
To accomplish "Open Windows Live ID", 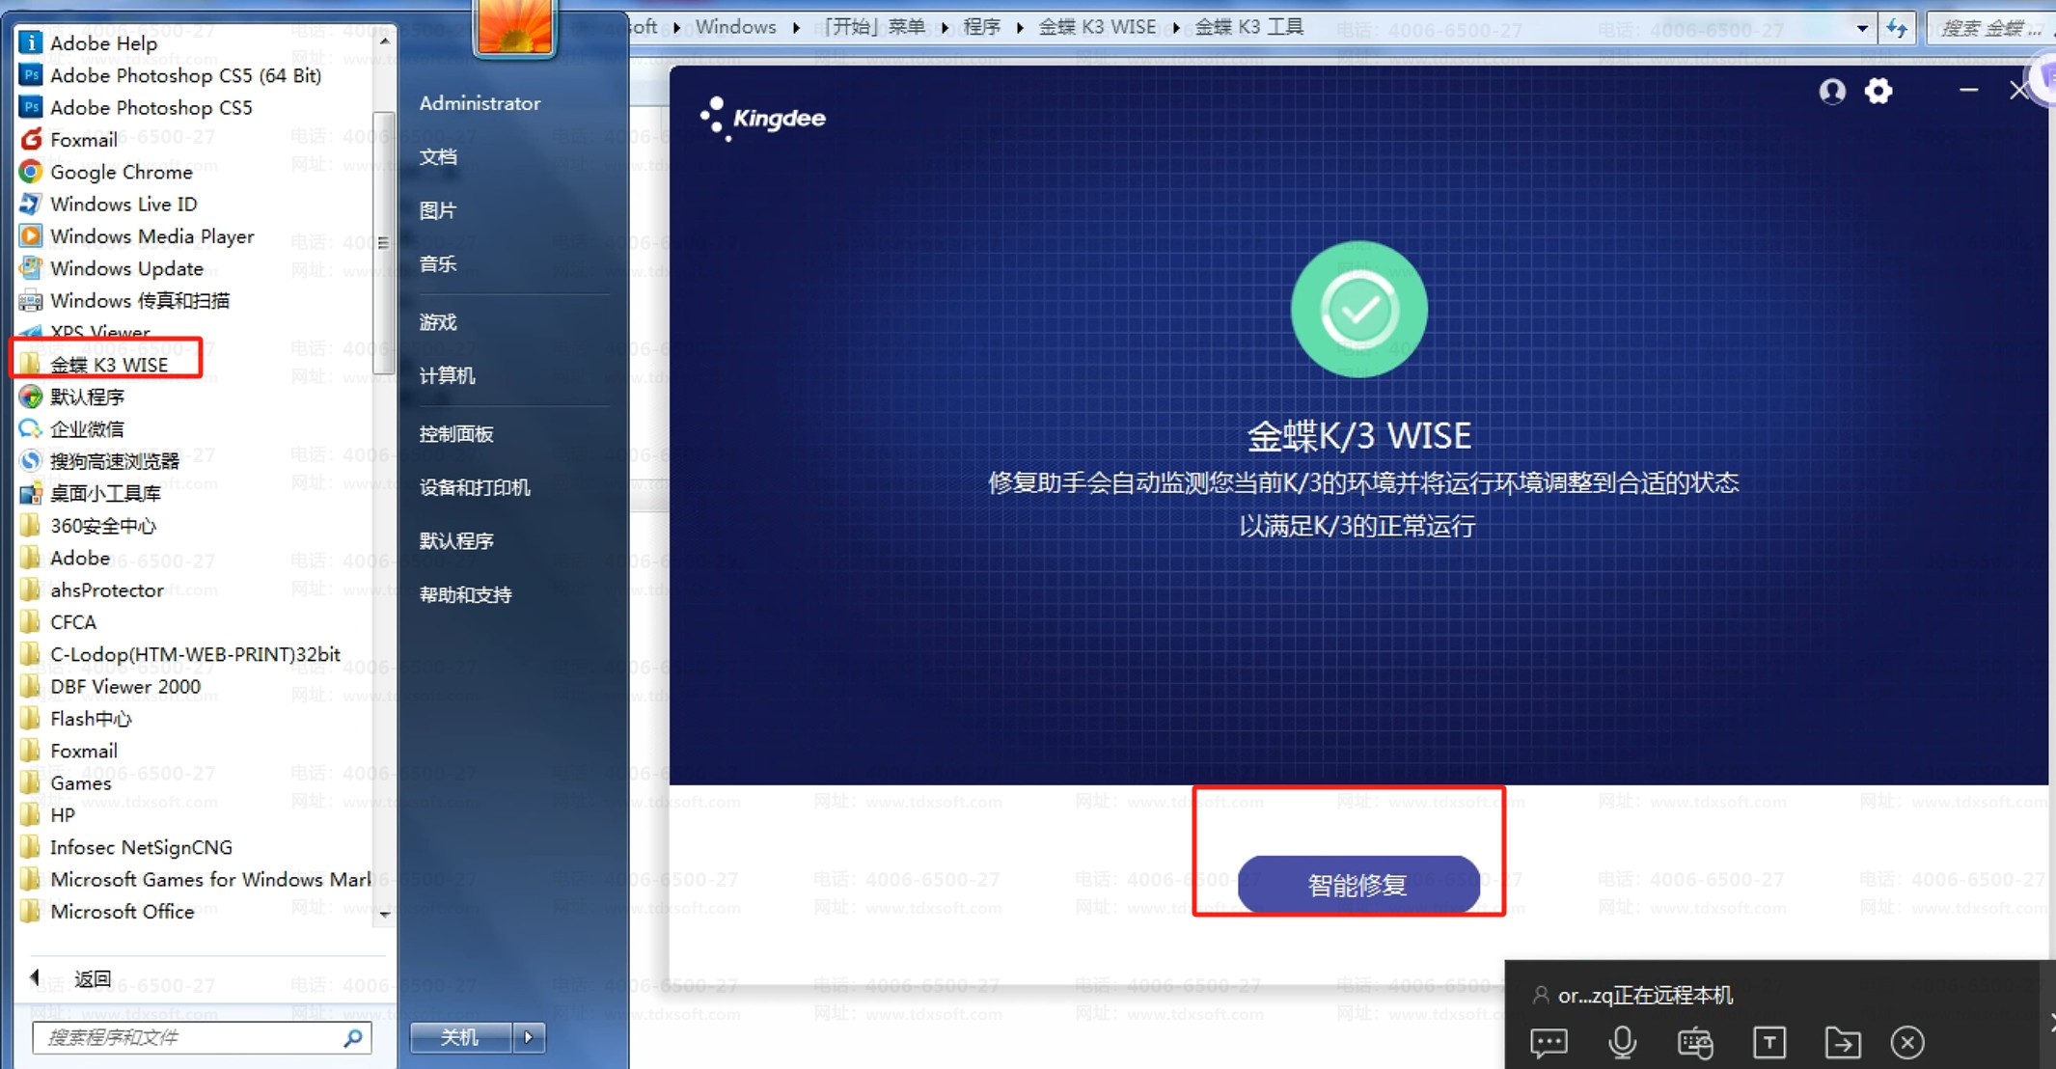I will [123, 204].
